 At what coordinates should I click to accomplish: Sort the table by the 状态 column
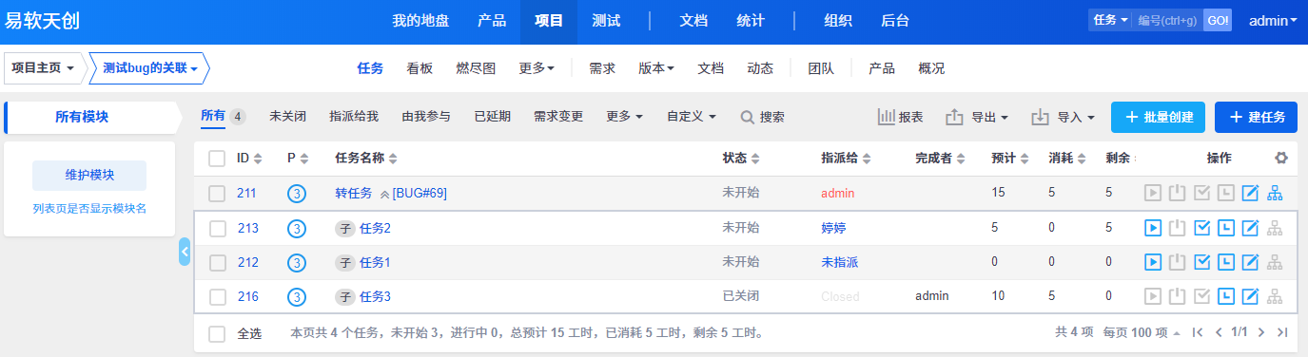(741, 159)
